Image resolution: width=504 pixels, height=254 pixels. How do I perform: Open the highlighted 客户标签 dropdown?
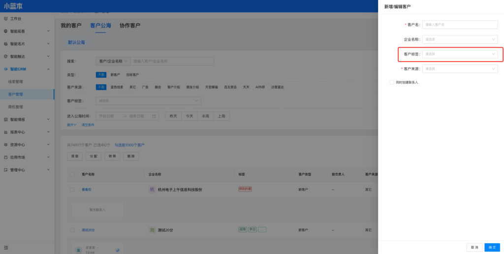(x=460, y=54)
